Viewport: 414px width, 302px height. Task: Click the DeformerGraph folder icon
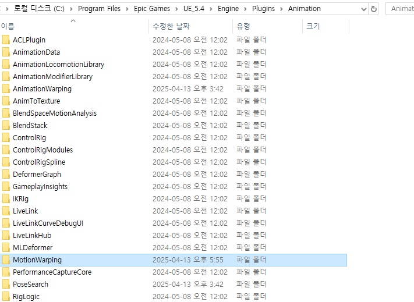pos(6,175)
